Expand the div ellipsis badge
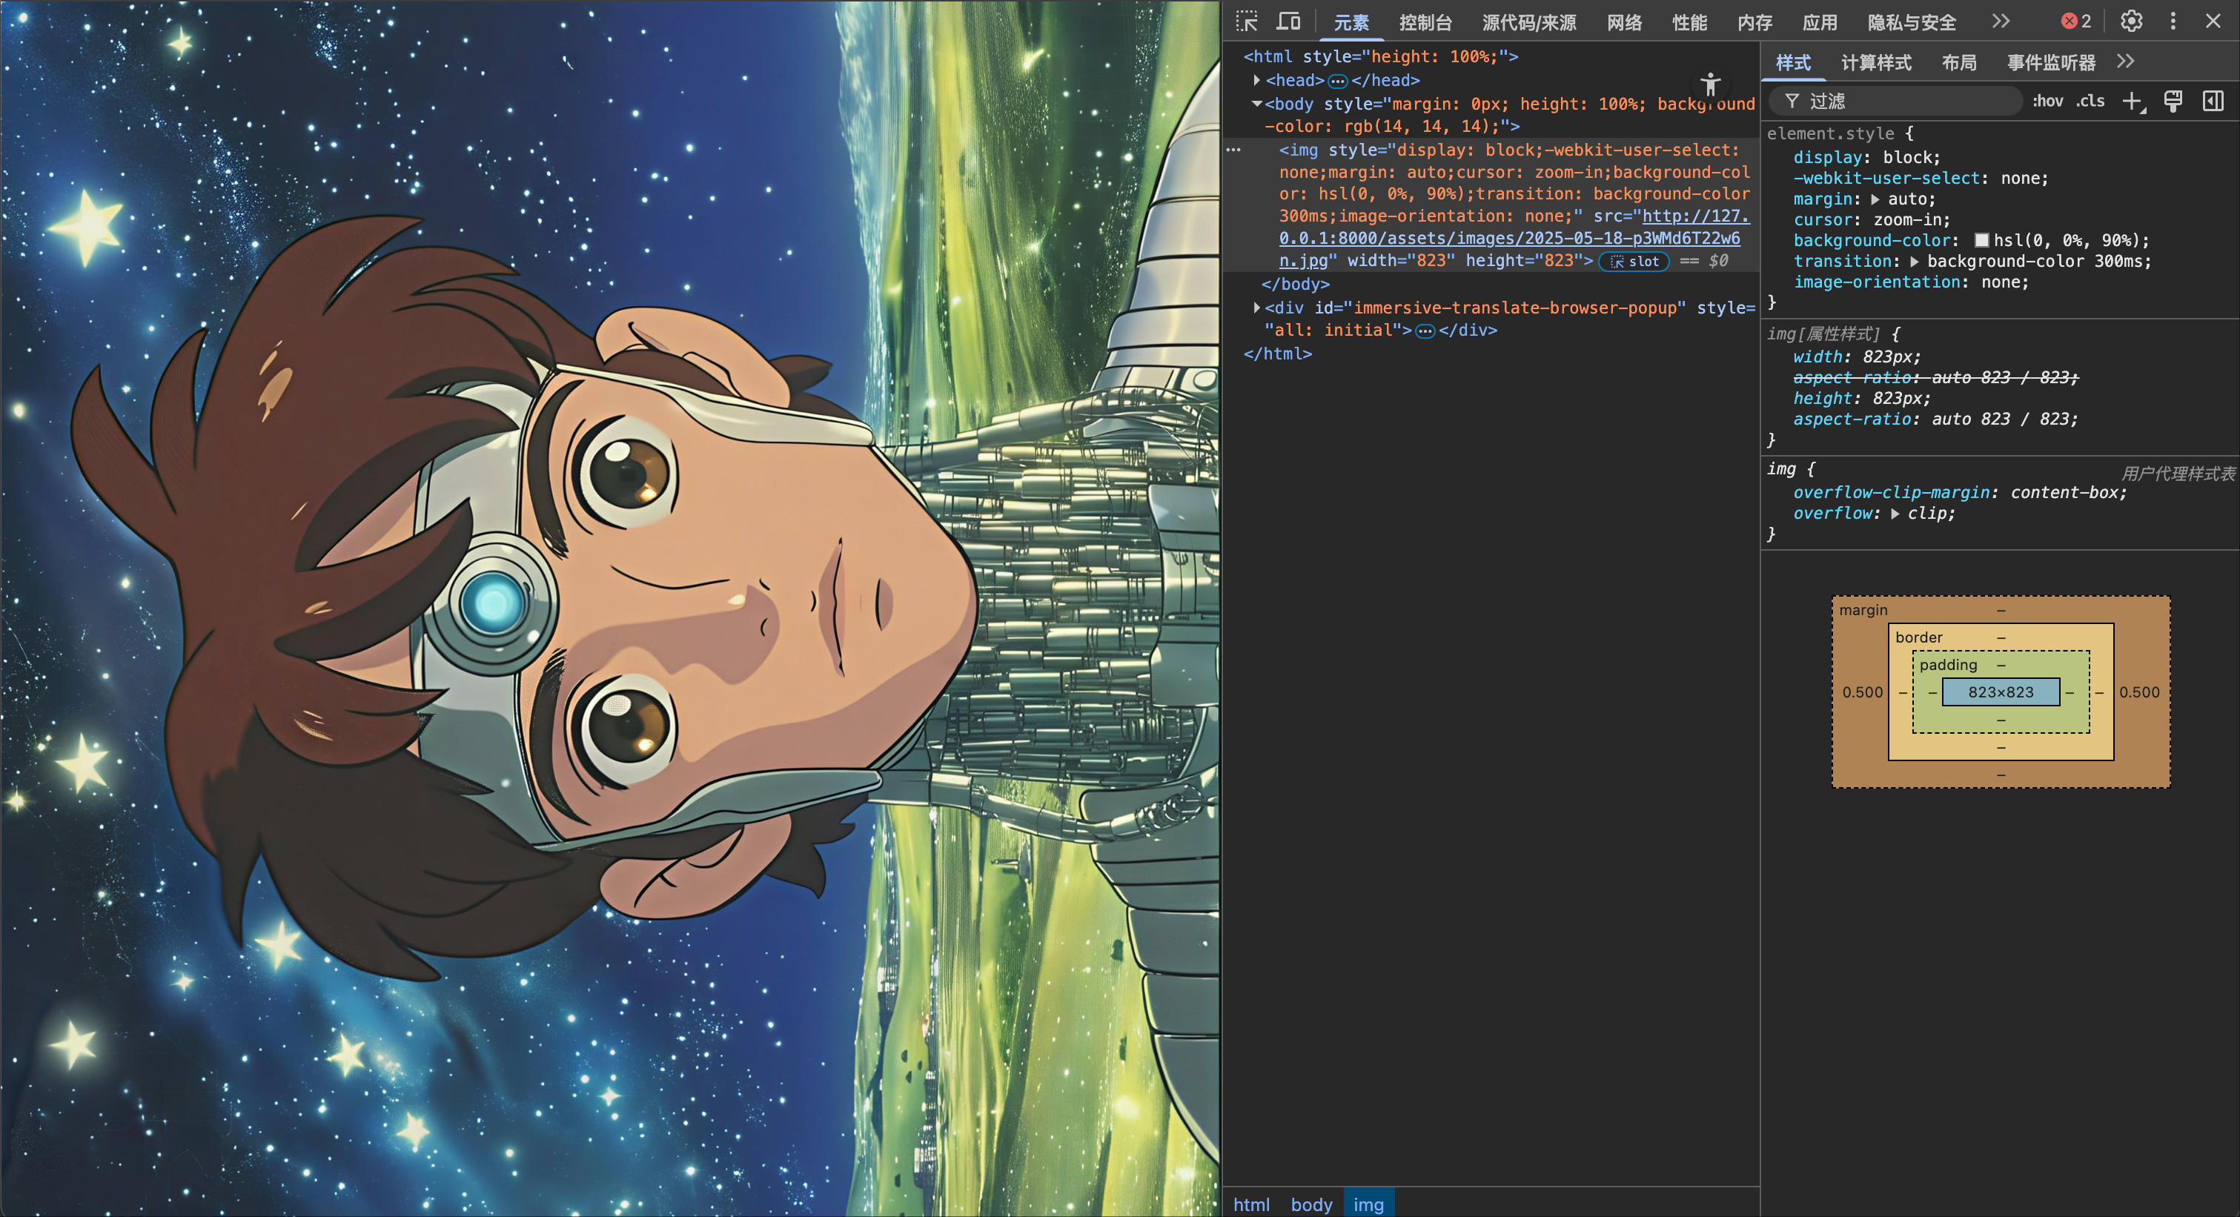The image size is (2240, 1217). coord(1425,331)
